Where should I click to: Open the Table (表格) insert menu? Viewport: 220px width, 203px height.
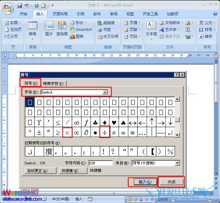33,30
